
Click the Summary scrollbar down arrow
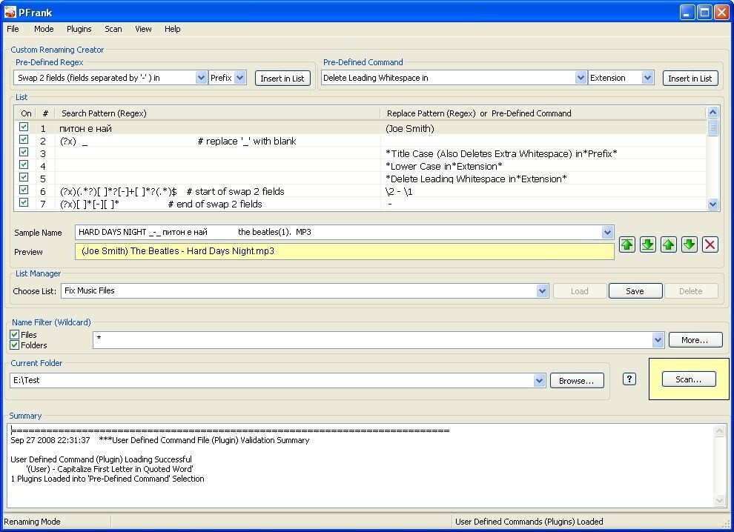[719, 501]
